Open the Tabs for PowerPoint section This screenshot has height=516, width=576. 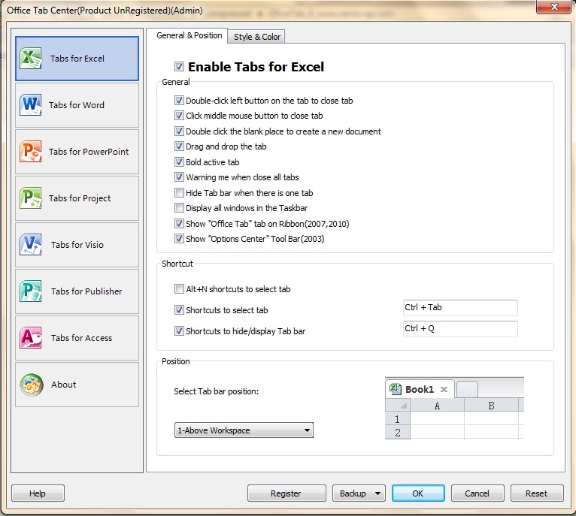tap(77, 152)
